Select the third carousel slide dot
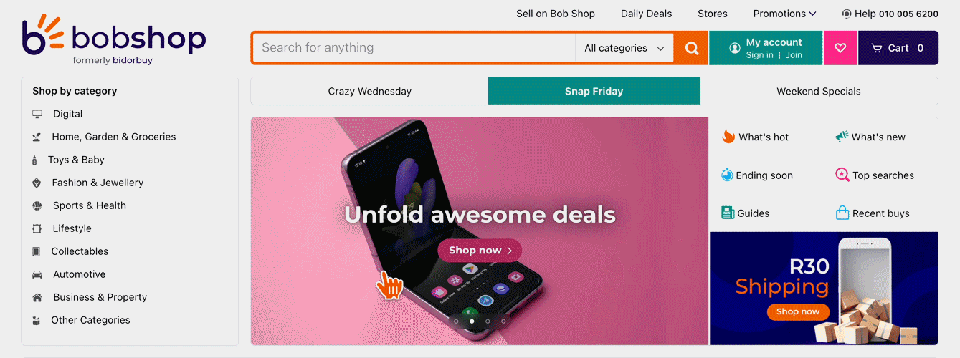960x358 pixels. click(x=488, y=321)
